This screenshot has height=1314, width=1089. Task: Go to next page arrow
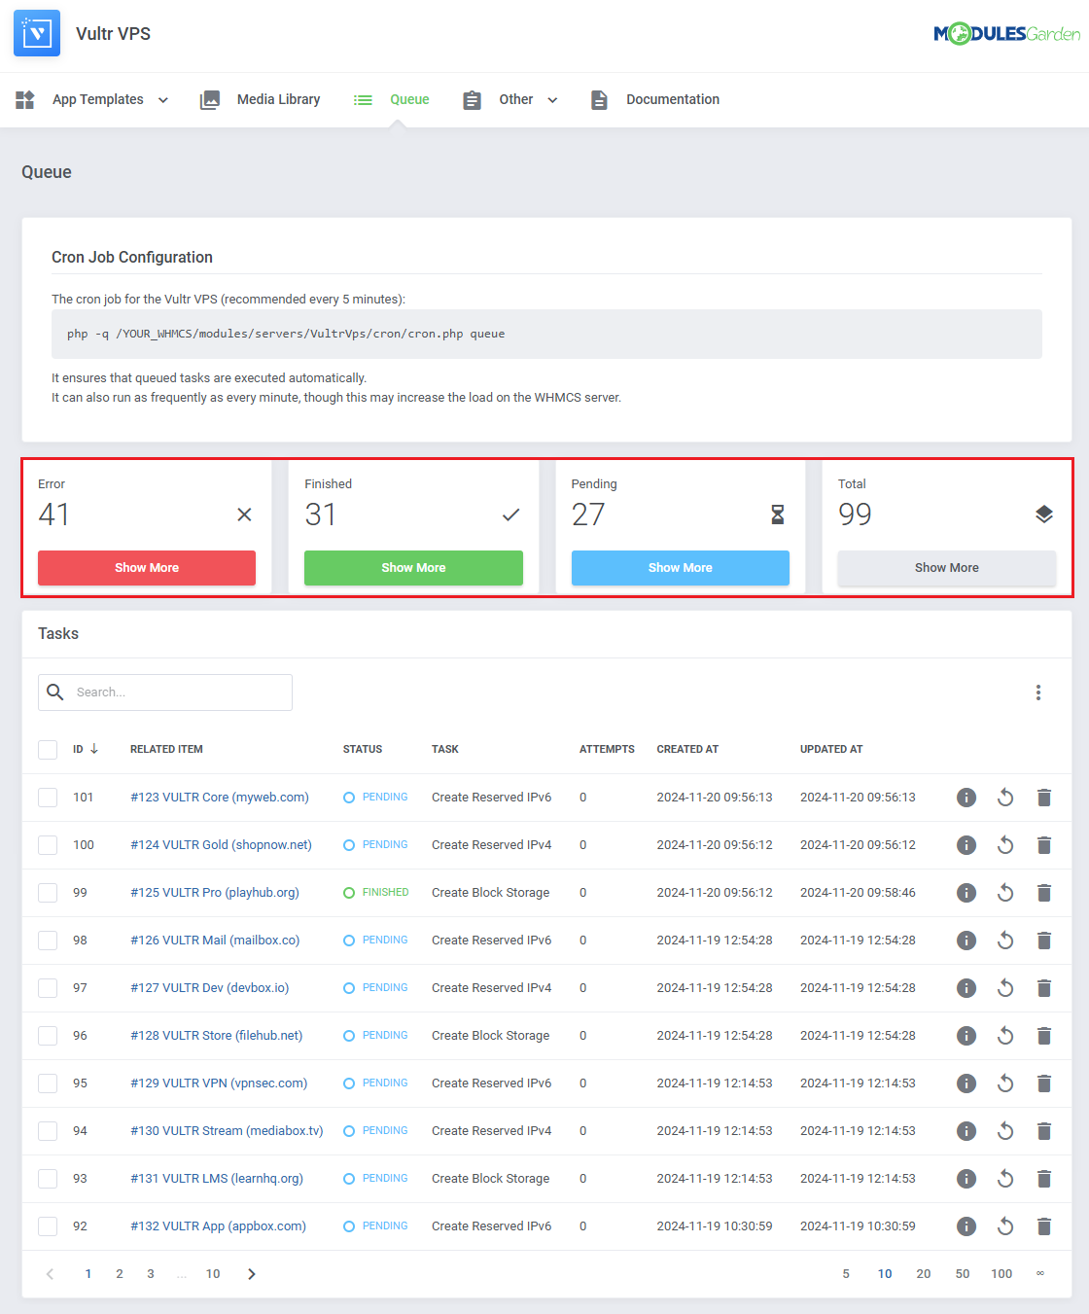tap(252, 1274)
